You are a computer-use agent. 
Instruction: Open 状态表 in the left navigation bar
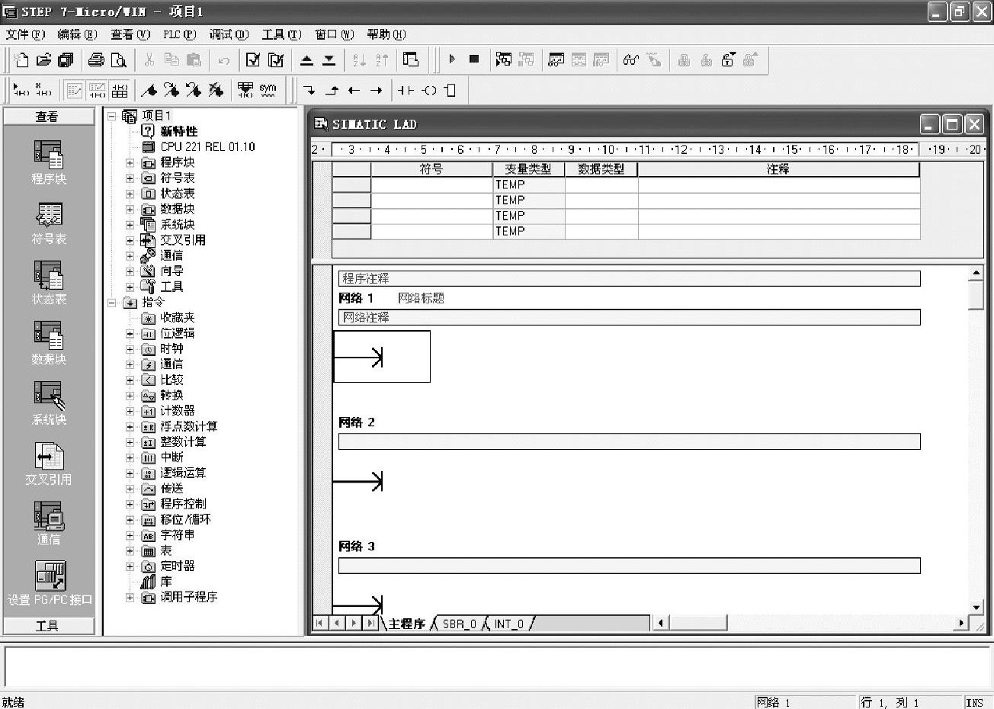pos(49,283)
